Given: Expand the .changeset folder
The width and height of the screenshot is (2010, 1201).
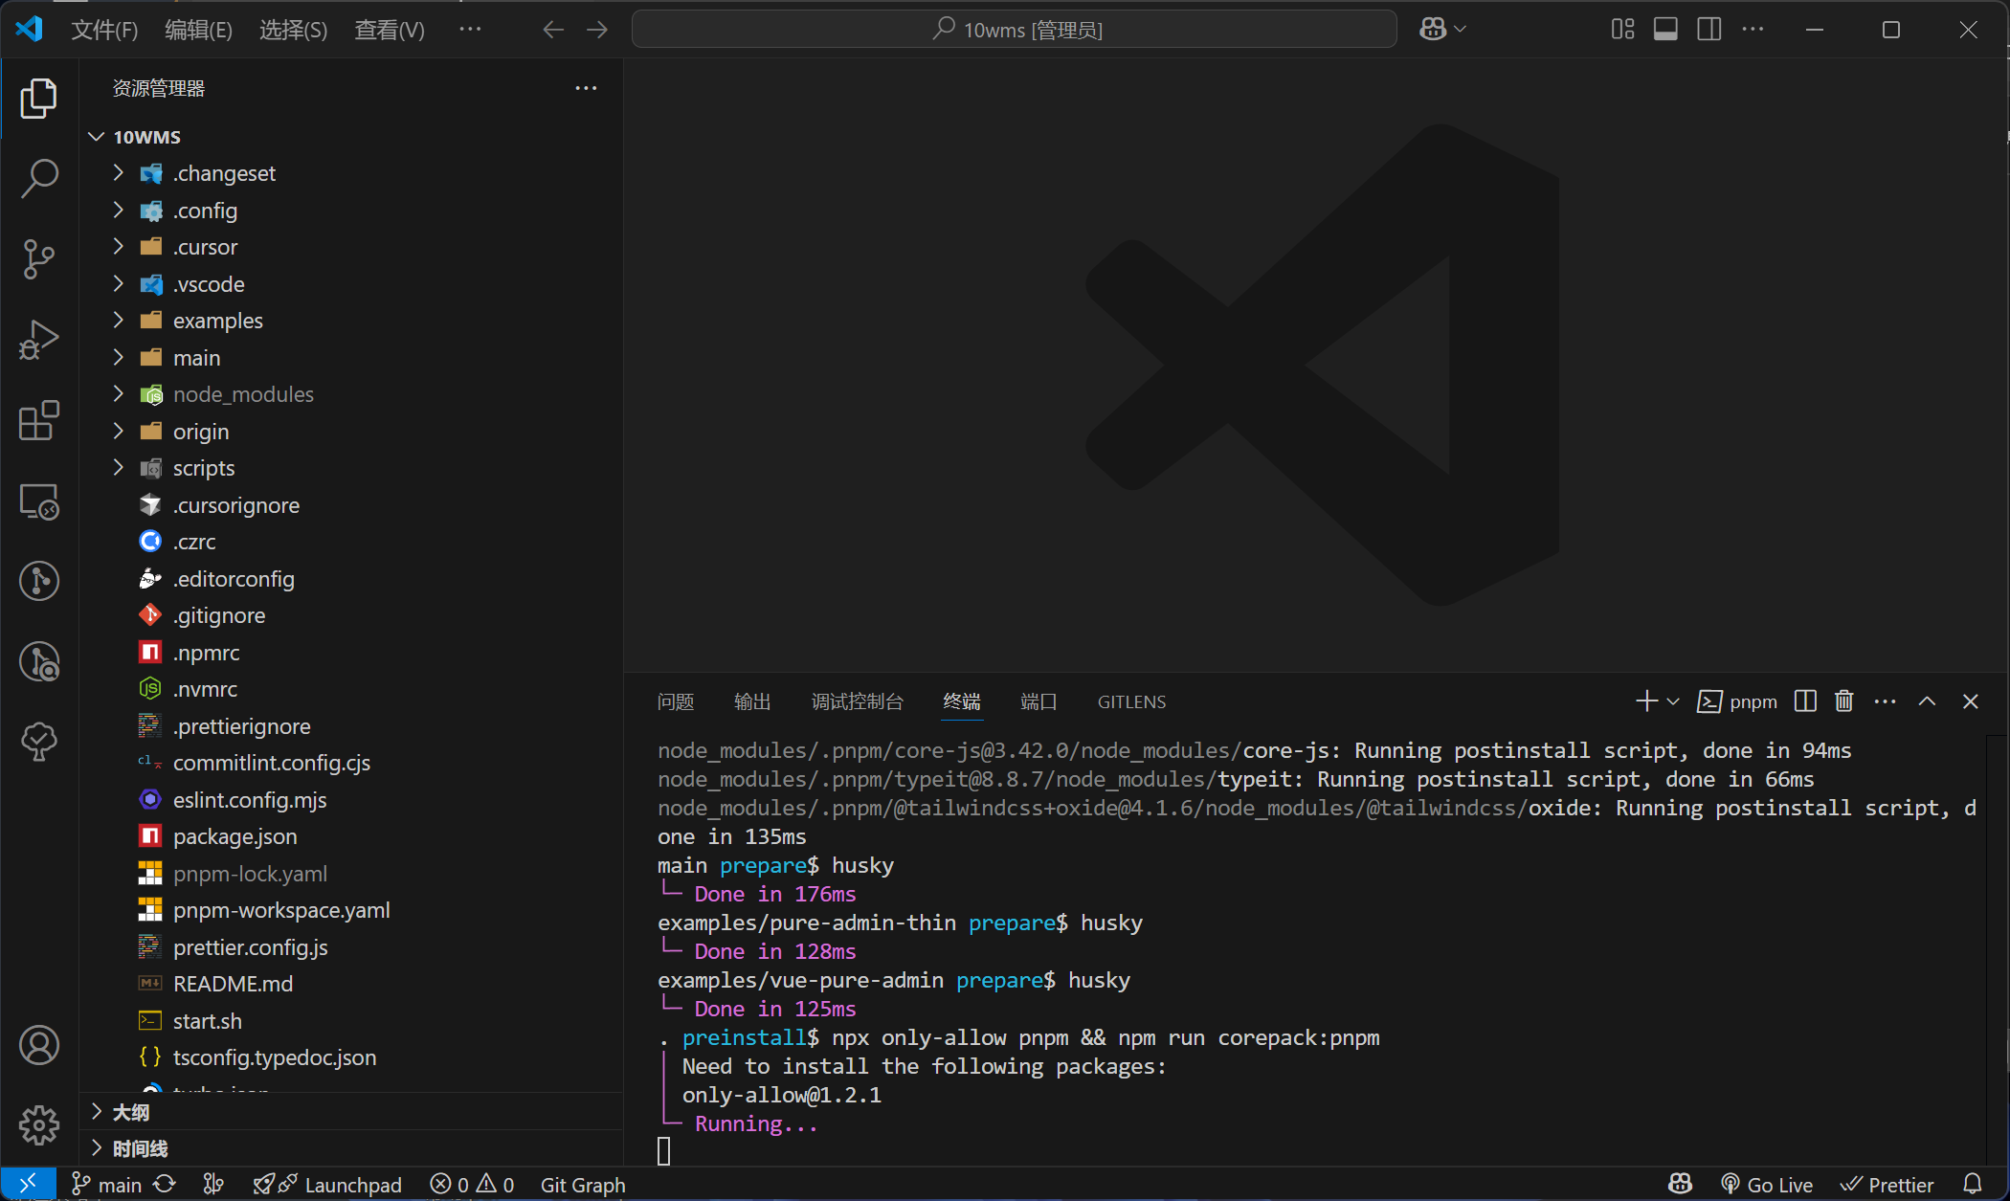Looking at the screenshot, I should point(351,173).
